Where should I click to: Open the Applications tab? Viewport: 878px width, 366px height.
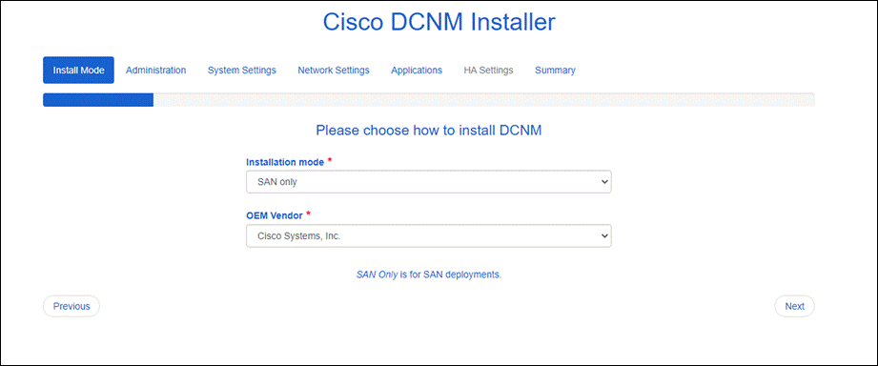(x=417, y=70)
